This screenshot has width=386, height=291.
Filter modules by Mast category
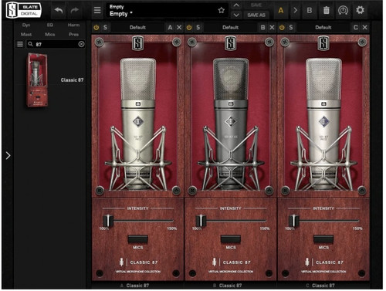pyautogui.click(x=26, y=34)
